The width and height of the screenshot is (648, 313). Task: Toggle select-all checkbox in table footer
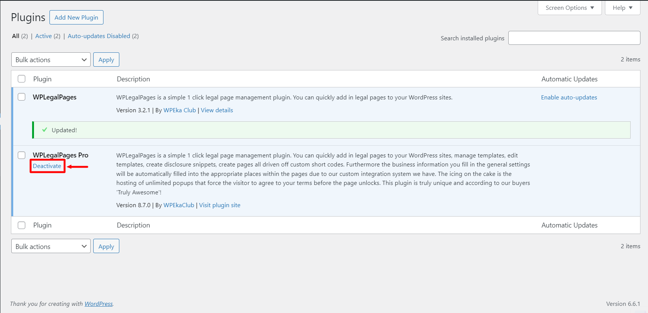coord(22,225)
